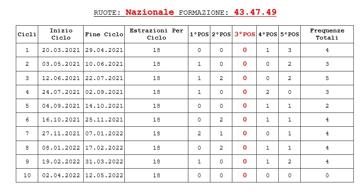Click the red 3°POS column header

click(244, 34)
